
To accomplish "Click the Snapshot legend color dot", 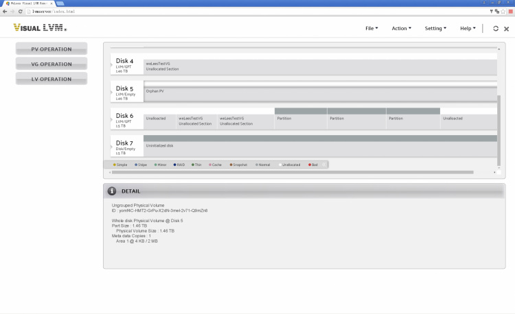I will (x=230, y=165).
